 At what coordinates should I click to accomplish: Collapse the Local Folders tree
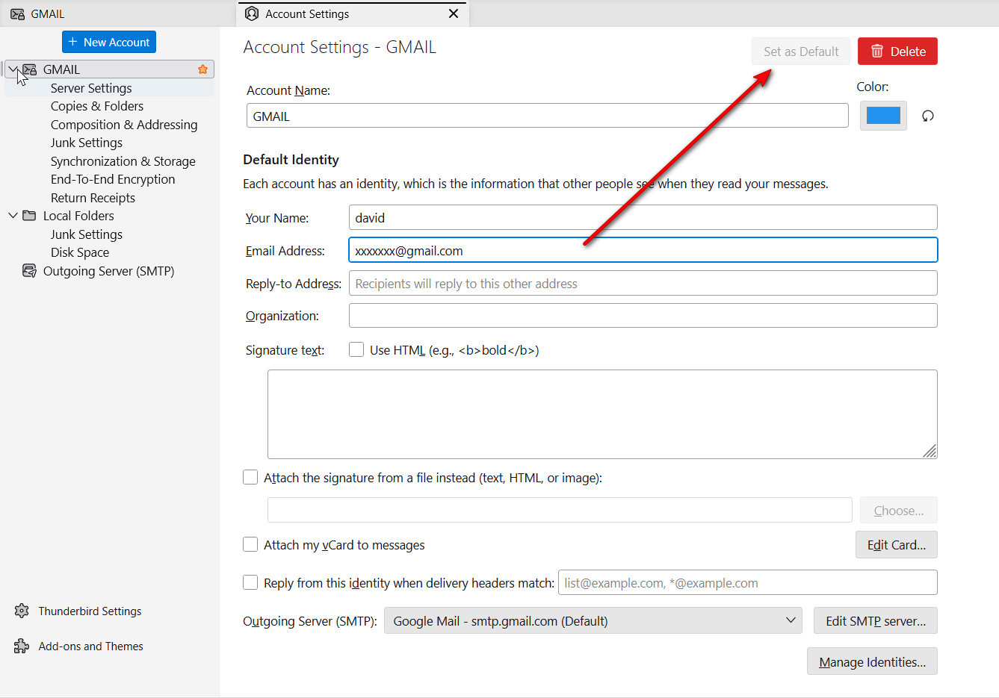(13, 216)
